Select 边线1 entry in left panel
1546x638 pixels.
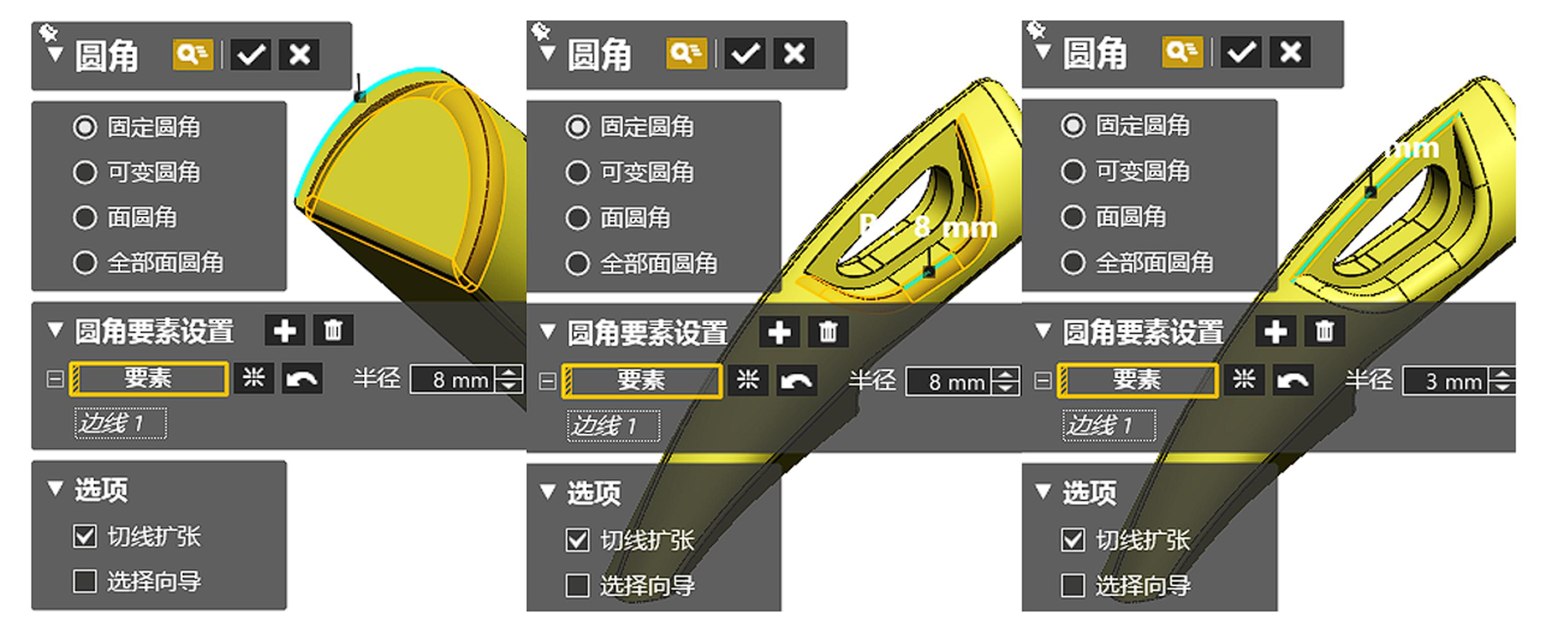[x=121, y=423]
